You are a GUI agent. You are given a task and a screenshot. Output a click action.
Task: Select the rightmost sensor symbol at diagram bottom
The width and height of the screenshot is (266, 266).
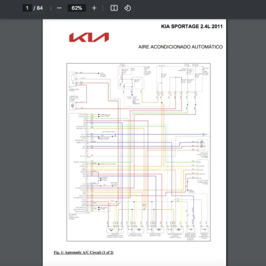(x=204, y=229)
